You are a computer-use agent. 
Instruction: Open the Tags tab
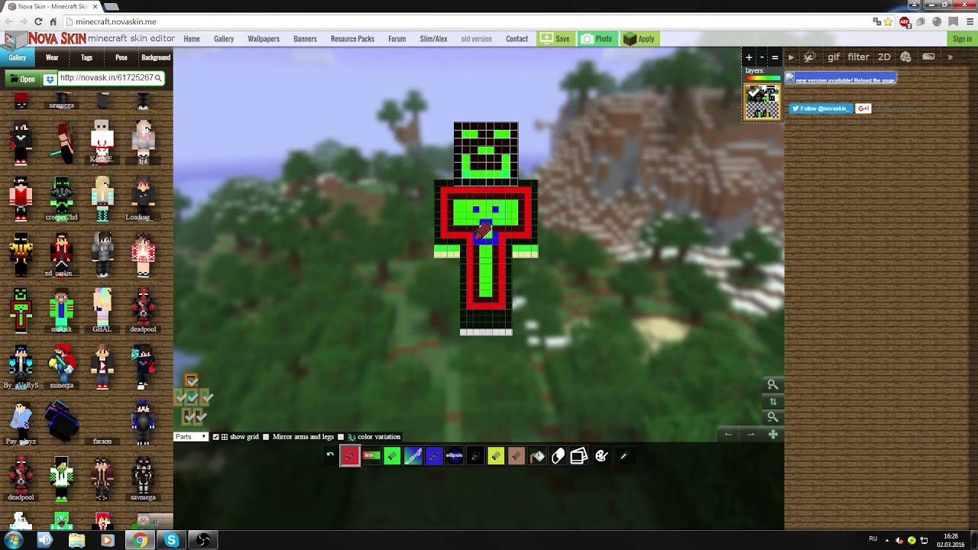click(86, 57)
